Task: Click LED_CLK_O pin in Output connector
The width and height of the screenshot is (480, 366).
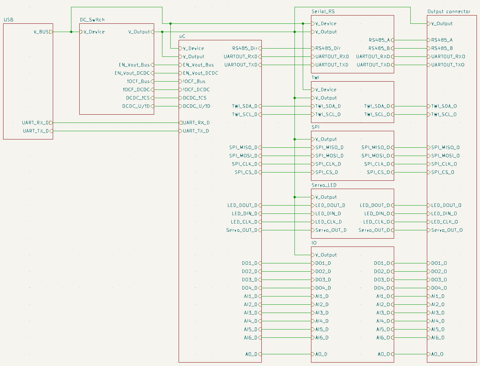Action: point(443,222)
